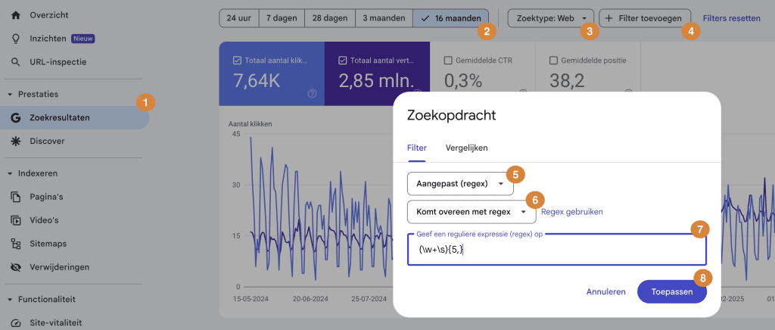Open the Pagina's report
This screenshot has height=330, width=775.
[46, 197]
